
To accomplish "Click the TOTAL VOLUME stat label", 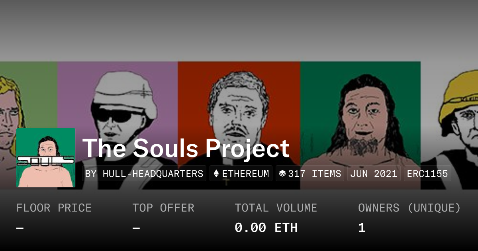I will 276,208.
